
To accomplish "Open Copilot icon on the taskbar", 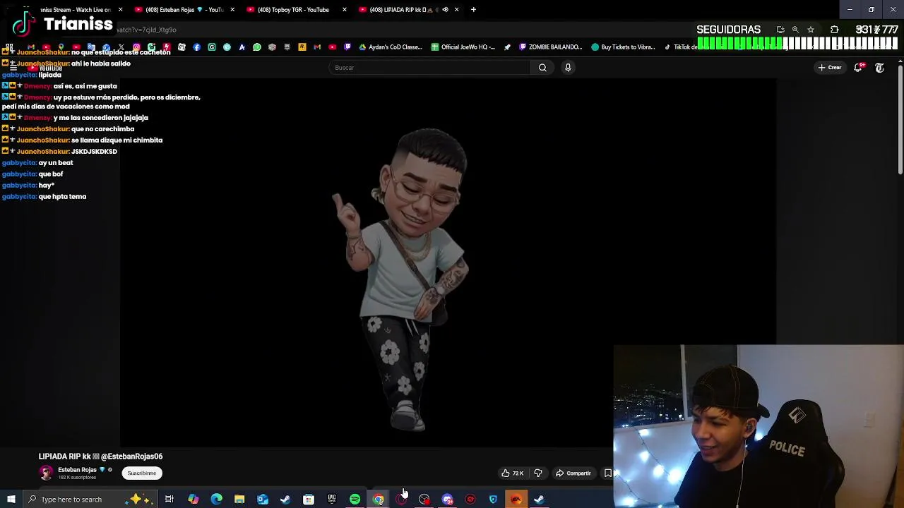I will coord(193,500).
